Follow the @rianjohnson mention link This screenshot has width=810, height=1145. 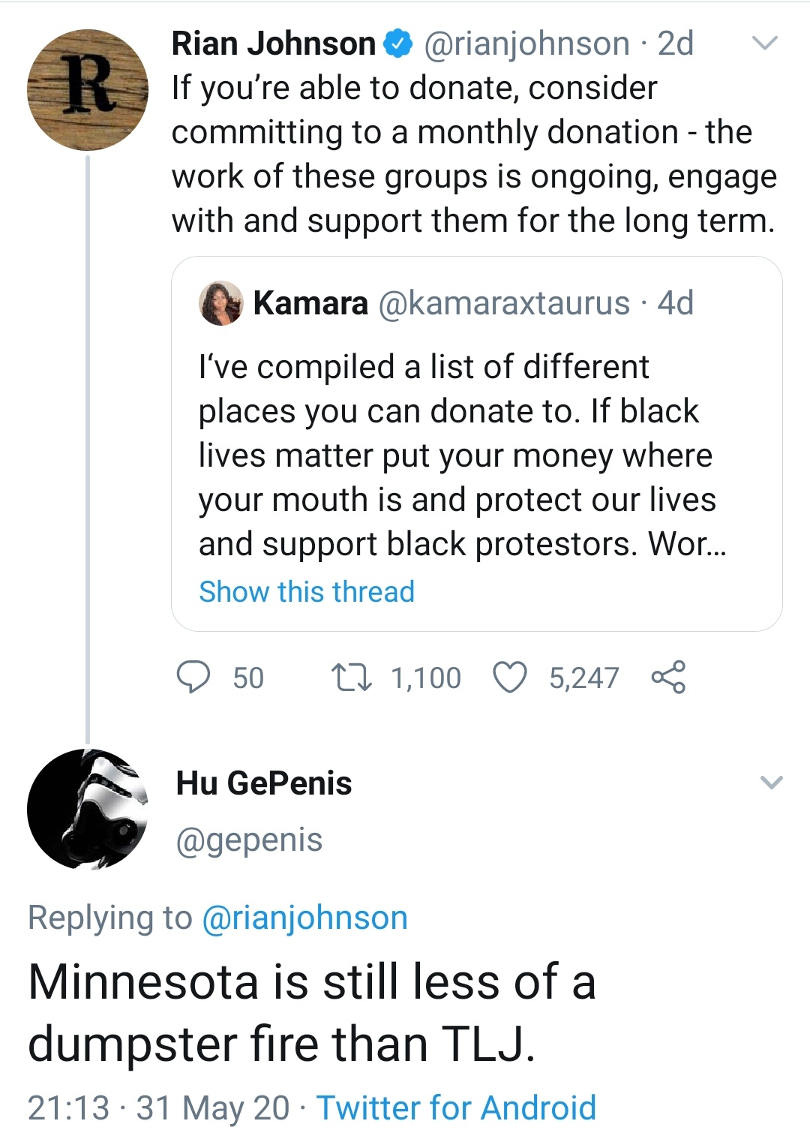[x=305, y=918]
